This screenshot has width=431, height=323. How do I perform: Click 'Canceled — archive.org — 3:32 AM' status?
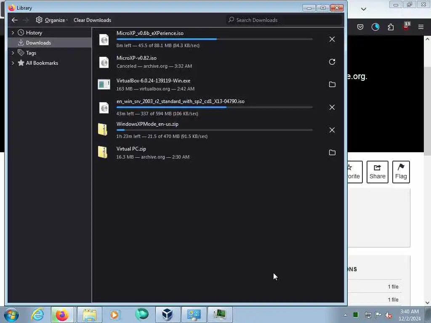click(154, 66)
